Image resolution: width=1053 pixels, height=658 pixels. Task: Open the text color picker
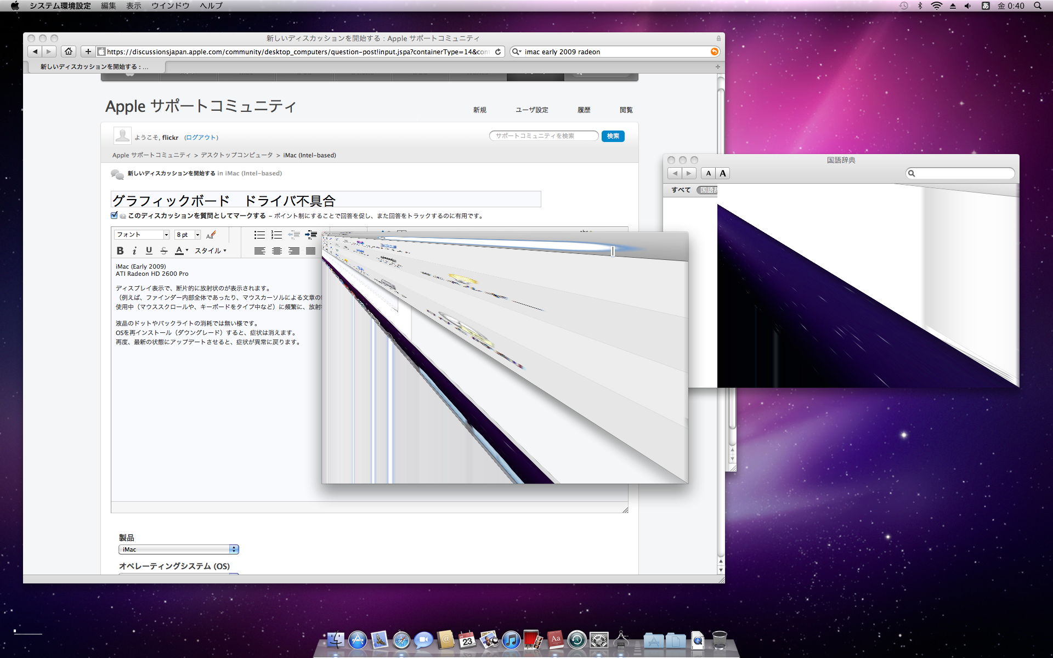pyautogui.click(x=181, y=251)
